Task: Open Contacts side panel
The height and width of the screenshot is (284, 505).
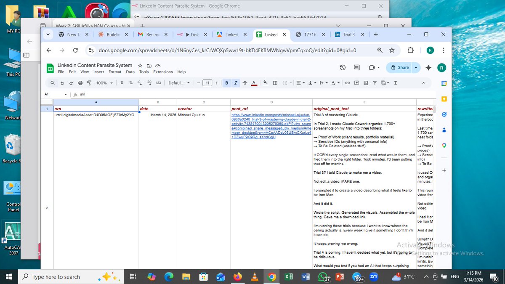Action: [444, 130]
